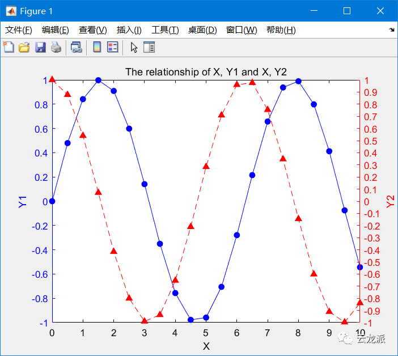Click the Save Figure floppy icon
This screenshot has height=356, width=398.
(40, 48)
